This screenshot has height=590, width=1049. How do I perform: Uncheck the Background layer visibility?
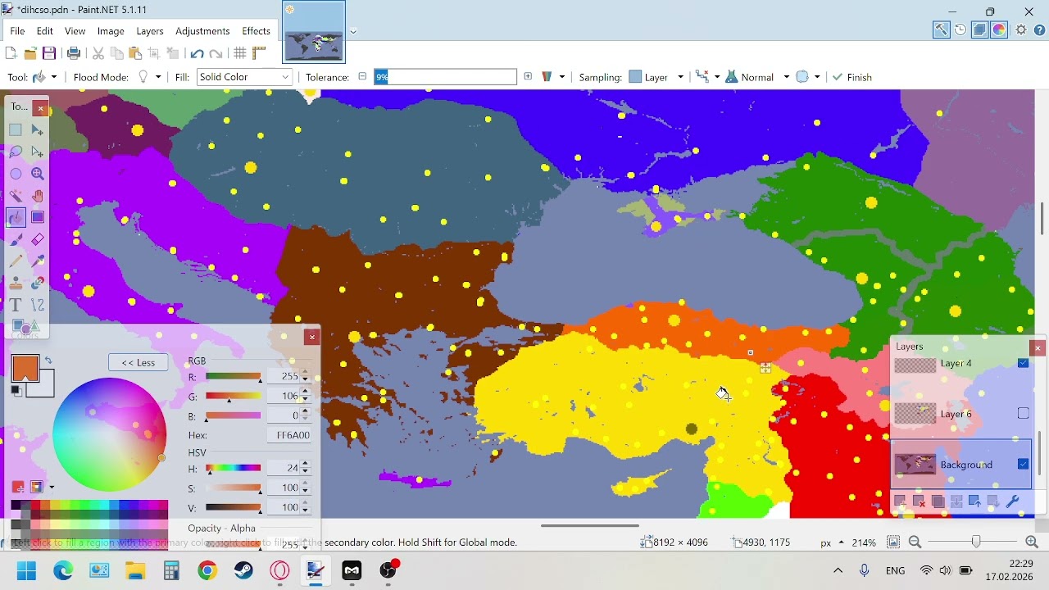click(1023, 464)
